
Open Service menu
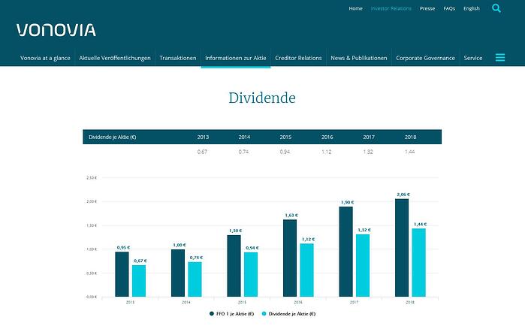[473, 58]
